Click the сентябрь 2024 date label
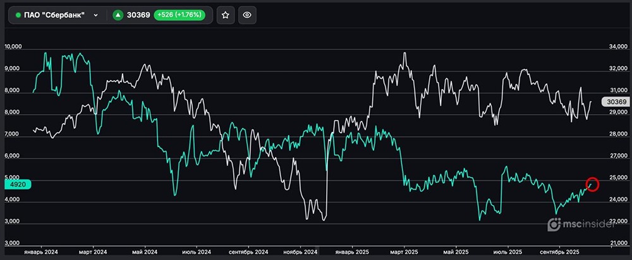Screen dimensions: 632x260 (248, 252)
